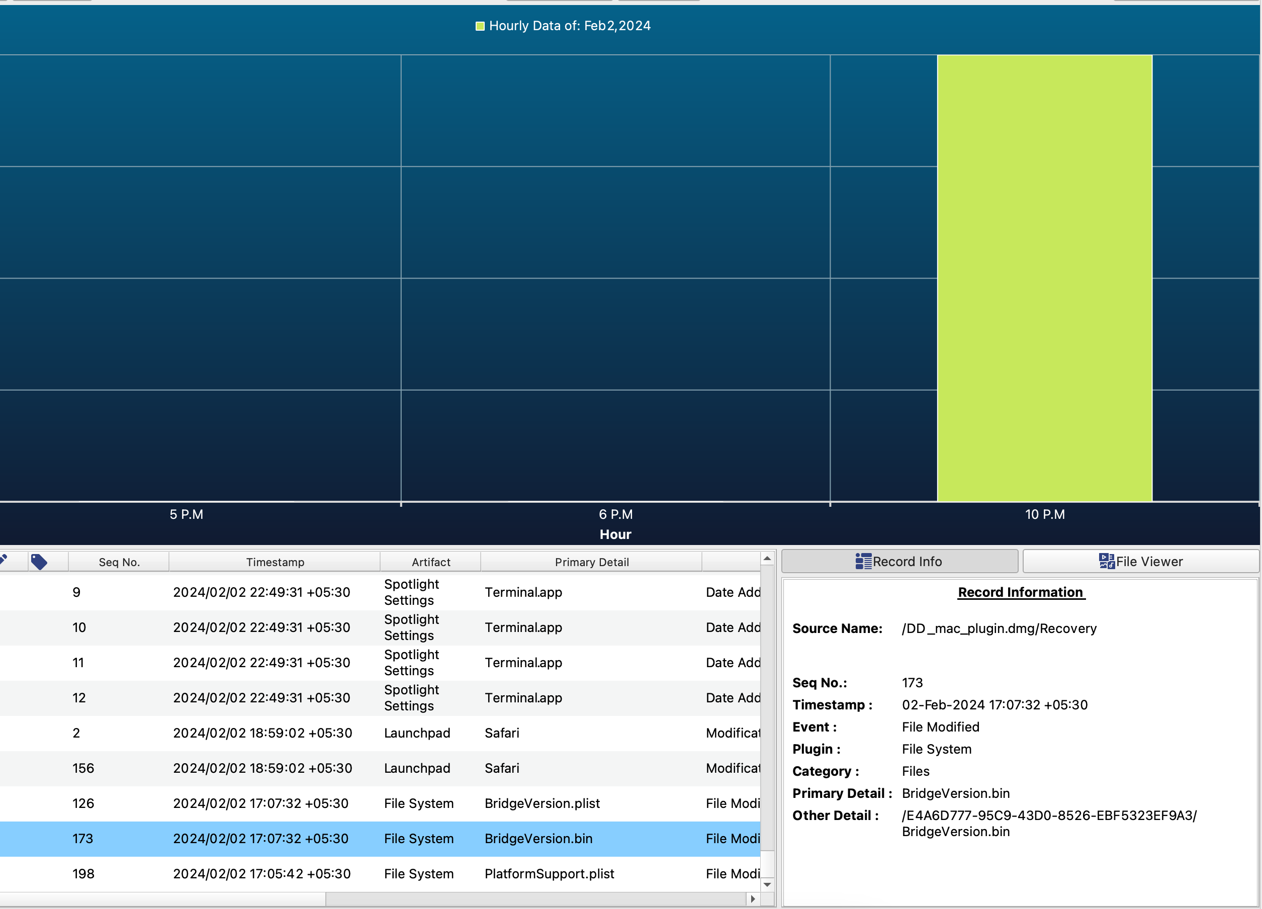Sort table by Artifact column
The width and height of the screenshot is (1262, 909).
[431, 562]
